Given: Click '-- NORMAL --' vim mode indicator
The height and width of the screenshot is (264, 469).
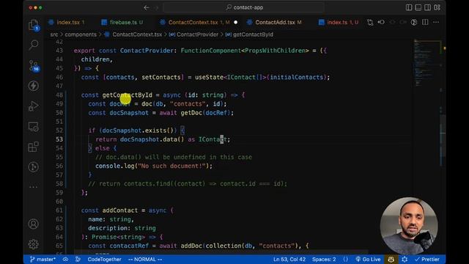Looking at the screenshot, I should [x=145, y=259].
